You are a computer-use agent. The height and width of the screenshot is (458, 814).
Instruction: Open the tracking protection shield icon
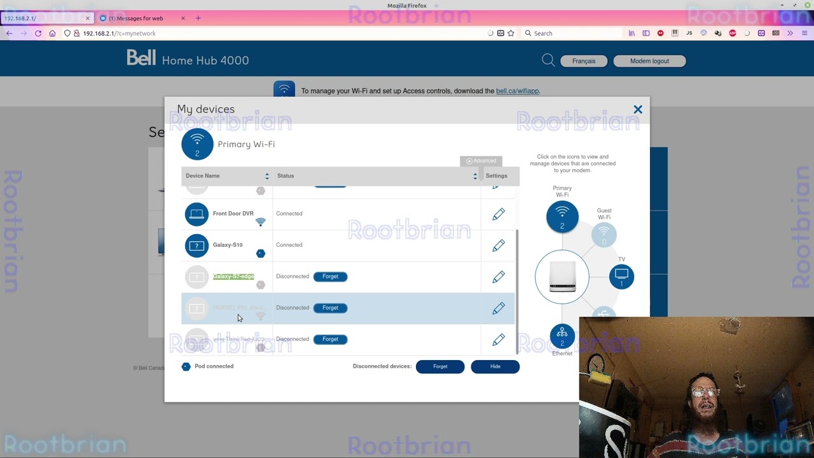(67, 33)
